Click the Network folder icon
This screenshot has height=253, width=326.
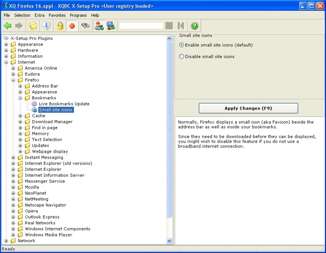(x=13, y=241)
